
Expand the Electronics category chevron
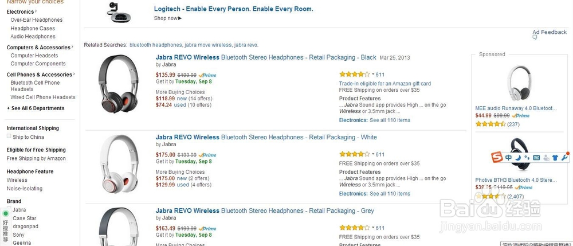coord(36,11)
